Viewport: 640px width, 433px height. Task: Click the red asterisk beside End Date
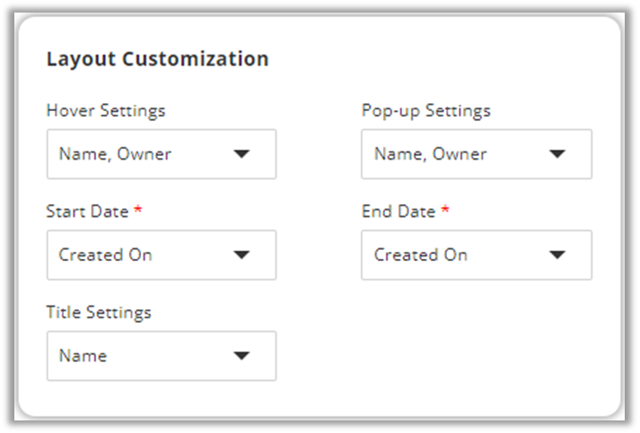pos(444,211)
